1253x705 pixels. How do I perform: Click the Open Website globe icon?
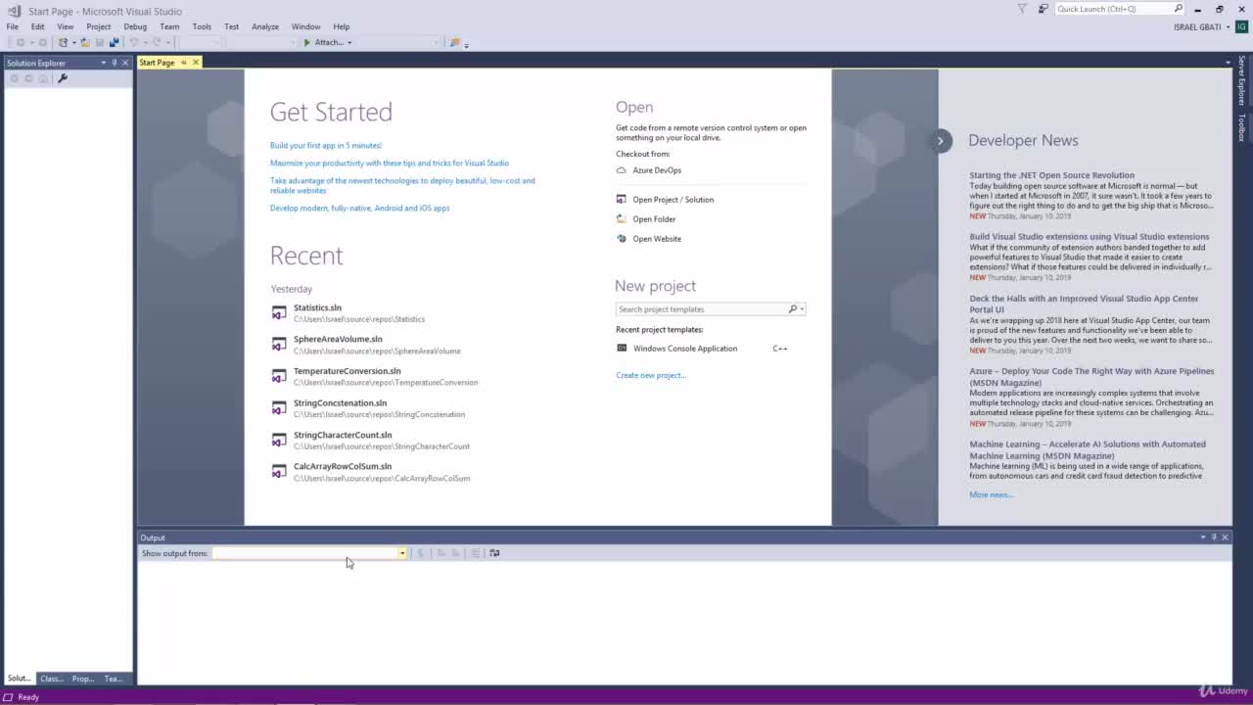pyautogui.click(x=621, y=239)
